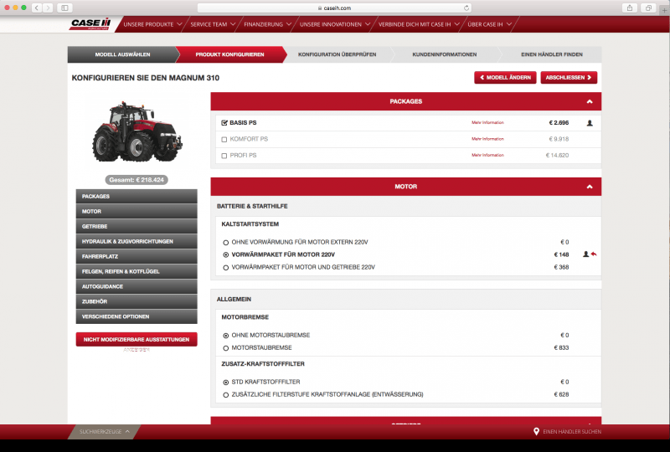Viewport: 670px width, 452px height.
Task: Open Verbinde dich mit Case IH menu
Action: tap(418, 24)
